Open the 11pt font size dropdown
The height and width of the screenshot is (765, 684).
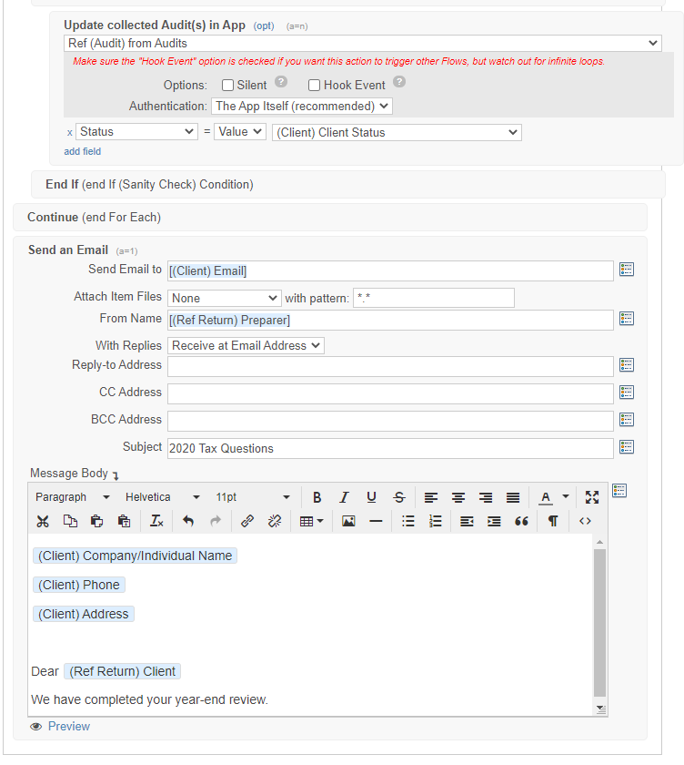click(252, 497)
